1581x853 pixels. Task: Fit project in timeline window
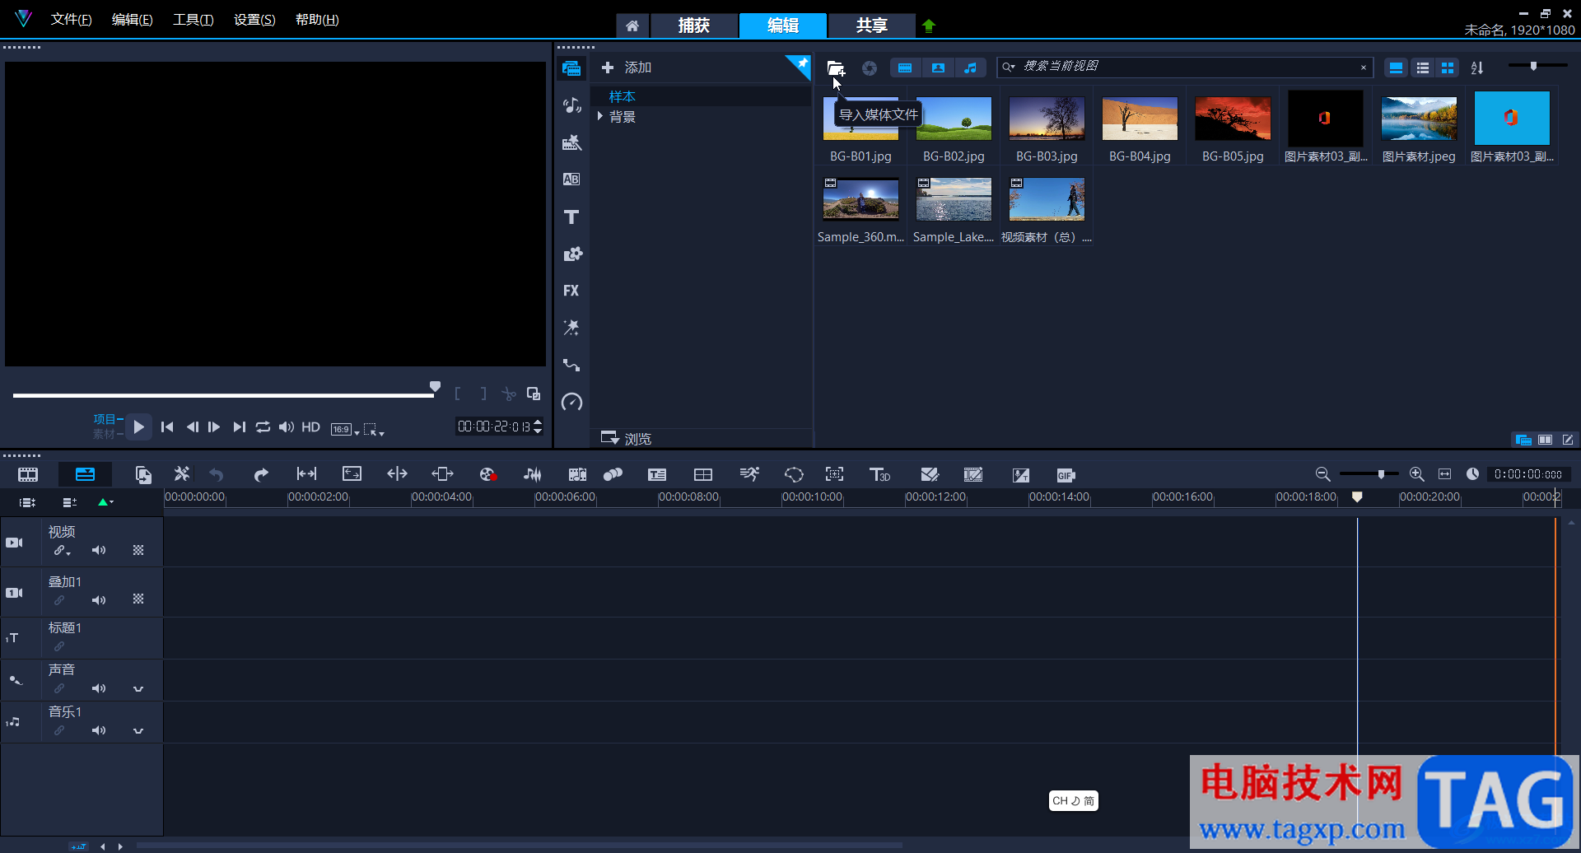[1444, 474]
